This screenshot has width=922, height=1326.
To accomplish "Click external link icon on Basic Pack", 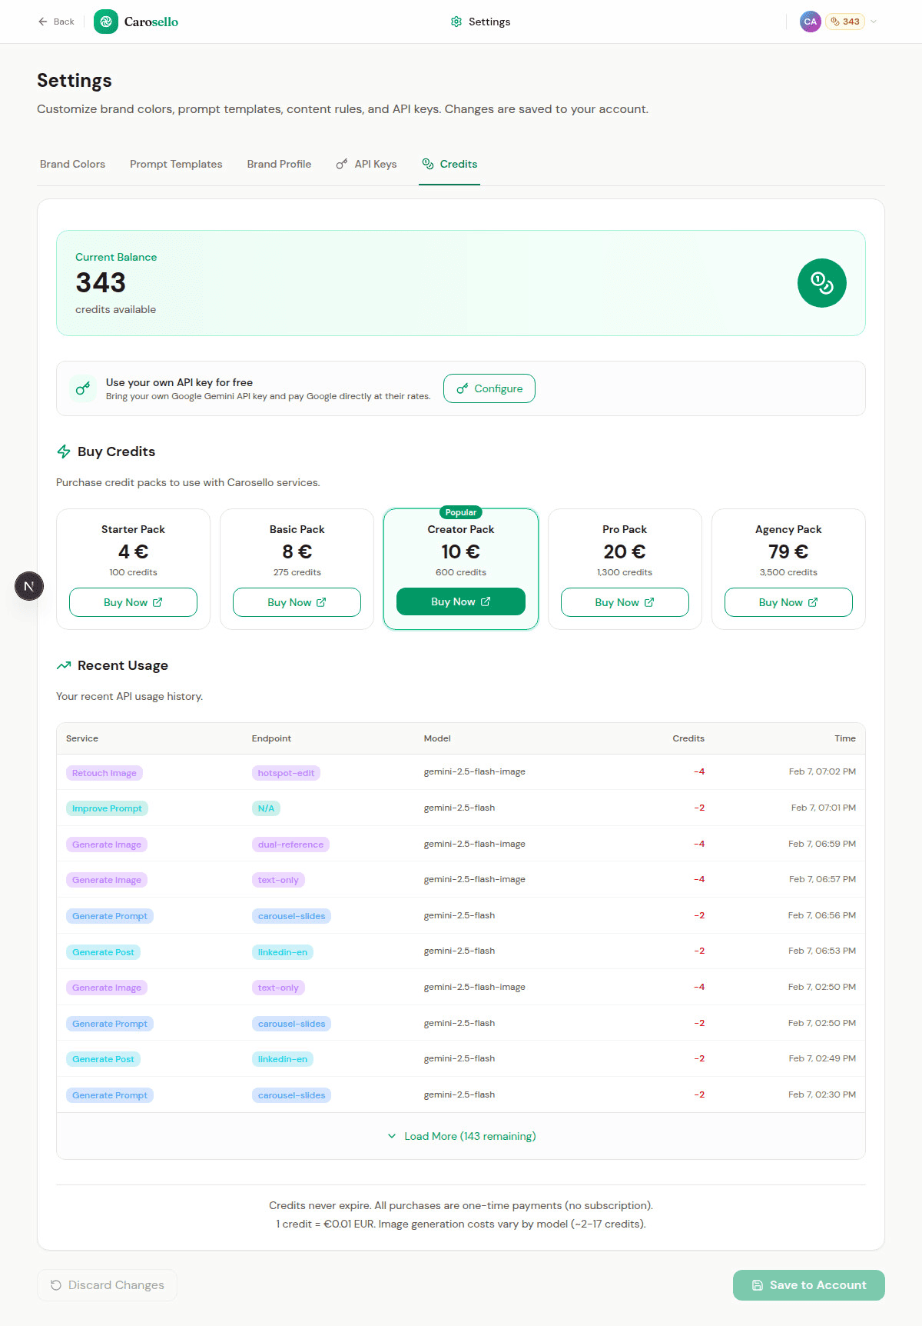I will click(x=321, y=602).
